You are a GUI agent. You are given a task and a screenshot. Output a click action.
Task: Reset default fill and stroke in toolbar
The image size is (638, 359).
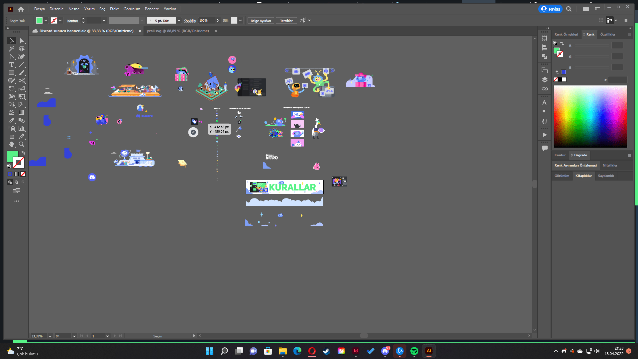9,166
